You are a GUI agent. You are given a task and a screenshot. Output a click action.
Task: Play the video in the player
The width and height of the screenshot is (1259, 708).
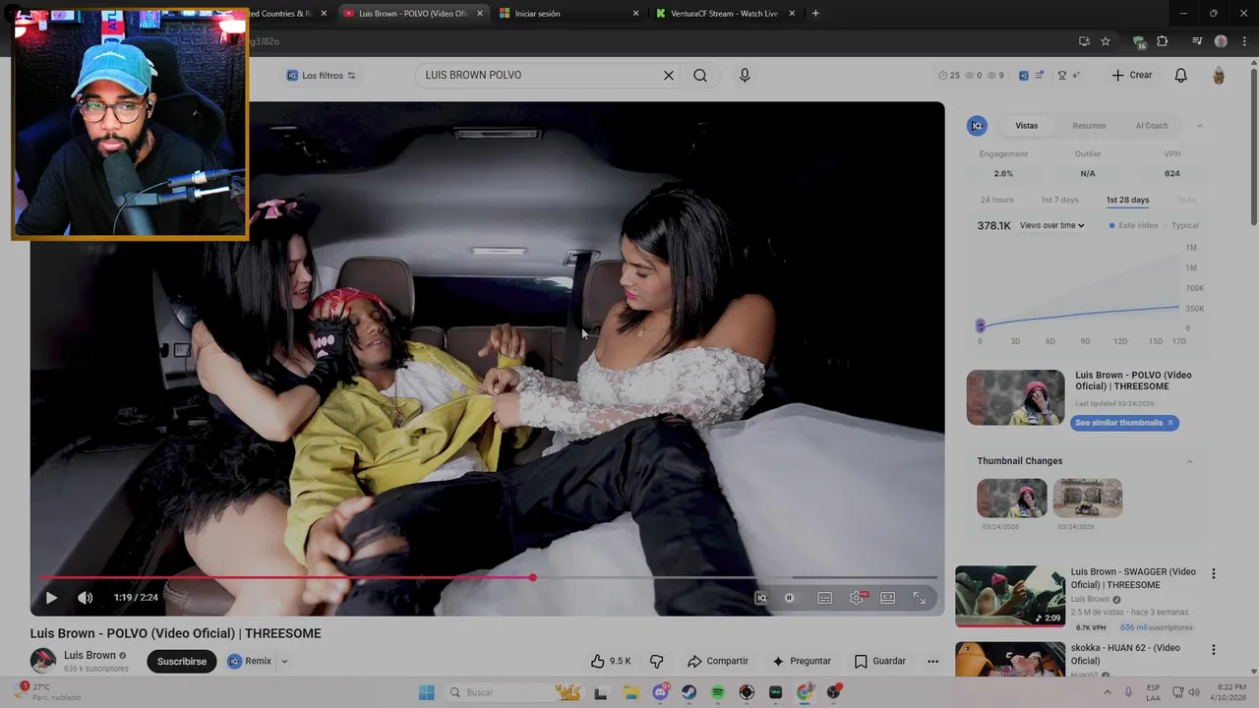pos(51,598)
